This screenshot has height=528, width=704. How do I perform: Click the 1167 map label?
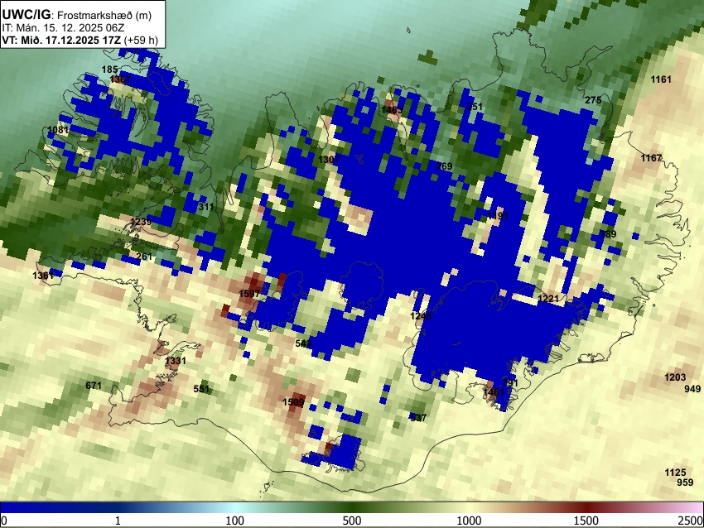click(x=651, y=158)
